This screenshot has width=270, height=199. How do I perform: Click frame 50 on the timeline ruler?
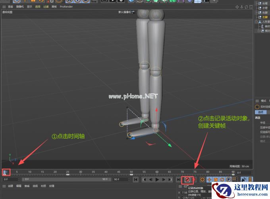click(131, 172)
